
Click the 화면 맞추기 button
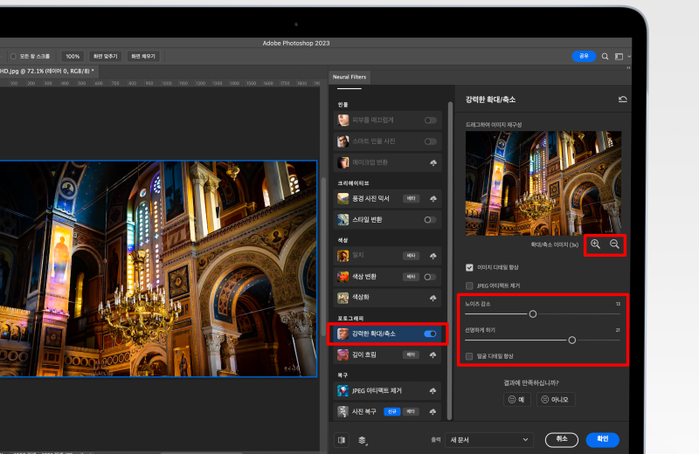tap(105, 56)
